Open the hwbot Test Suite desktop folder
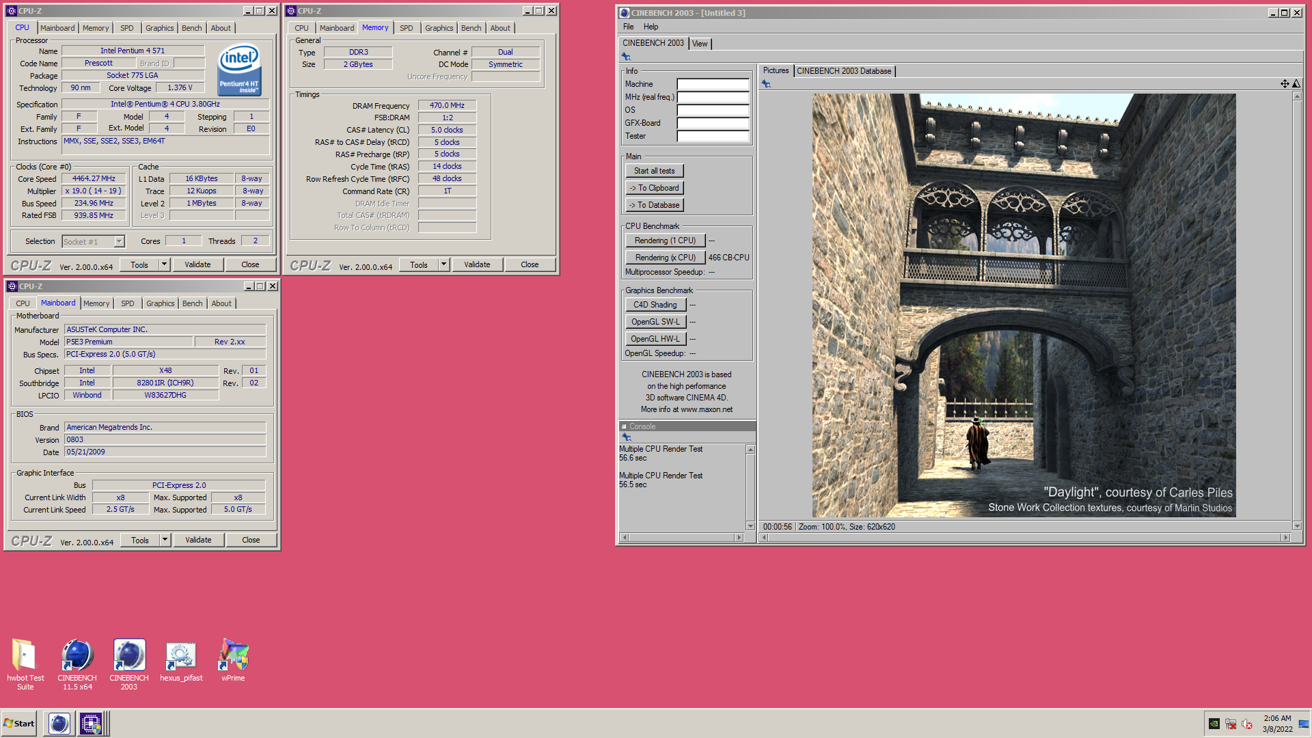This screenshot has height=738, width=1312. 25,664
